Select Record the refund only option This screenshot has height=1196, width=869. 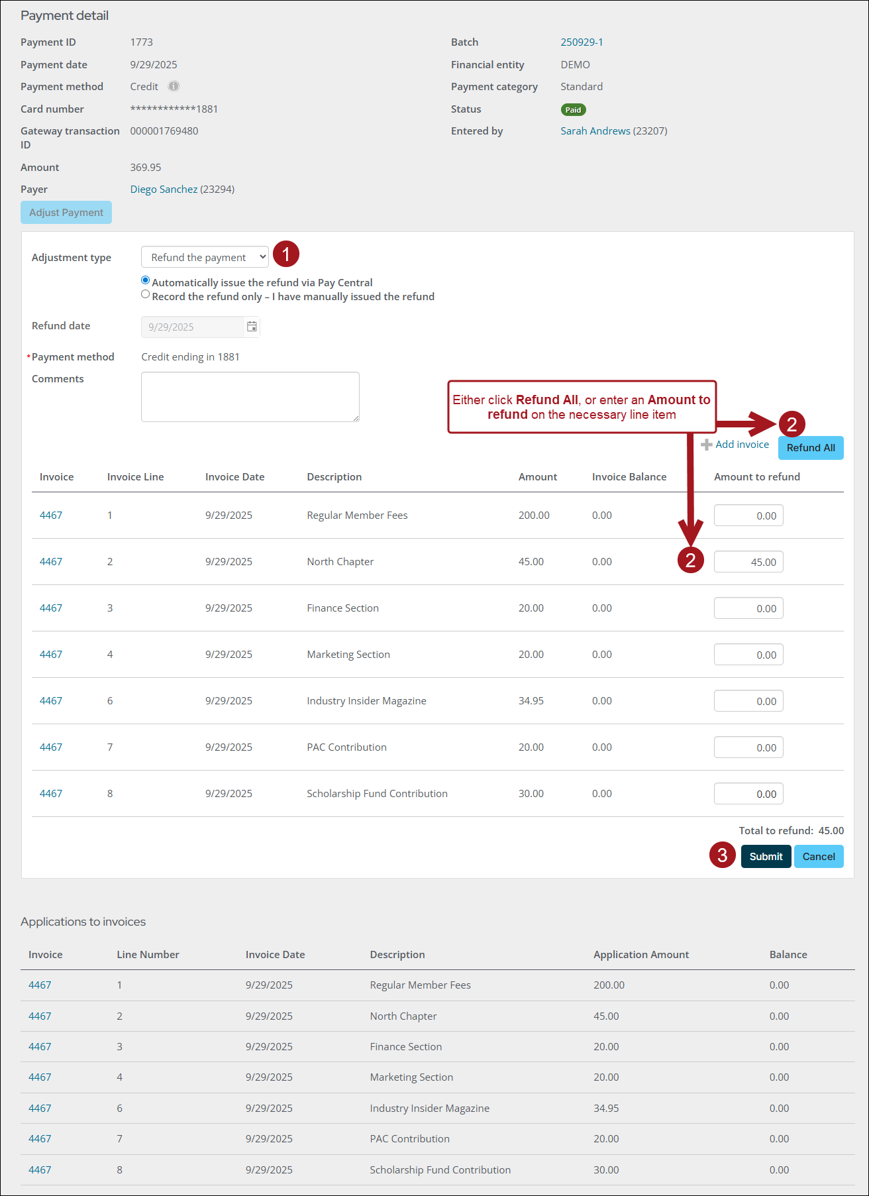point(146,295)
